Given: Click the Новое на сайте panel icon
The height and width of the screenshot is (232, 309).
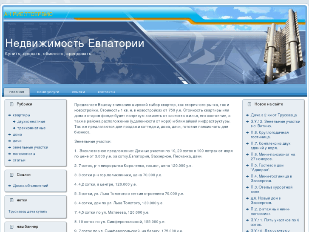Looking at the screenshot, I should [x=249, y=104].
